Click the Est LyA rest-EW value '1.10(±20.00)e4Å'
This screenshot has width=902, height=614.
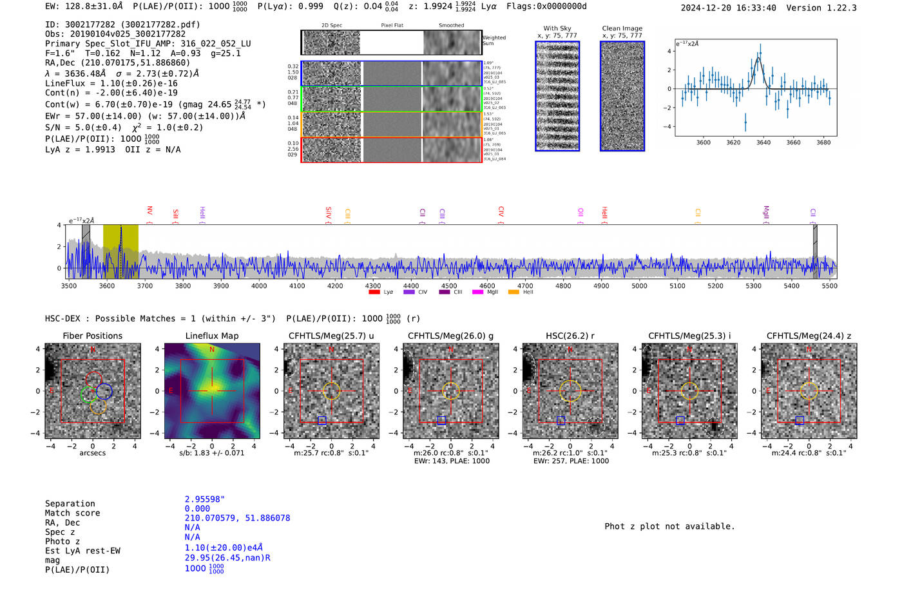(224, 548)
